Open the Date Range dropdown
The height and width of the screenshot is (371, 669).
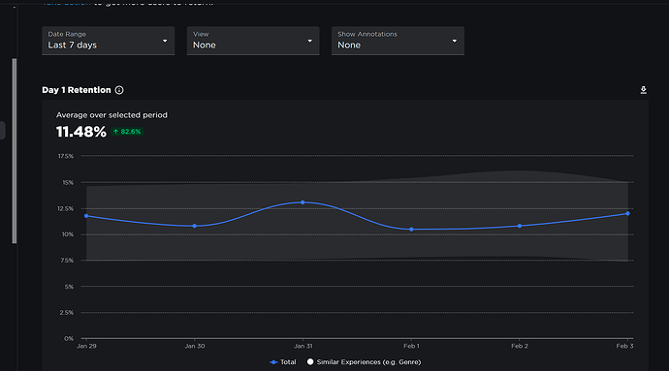(x=108, y=41)
